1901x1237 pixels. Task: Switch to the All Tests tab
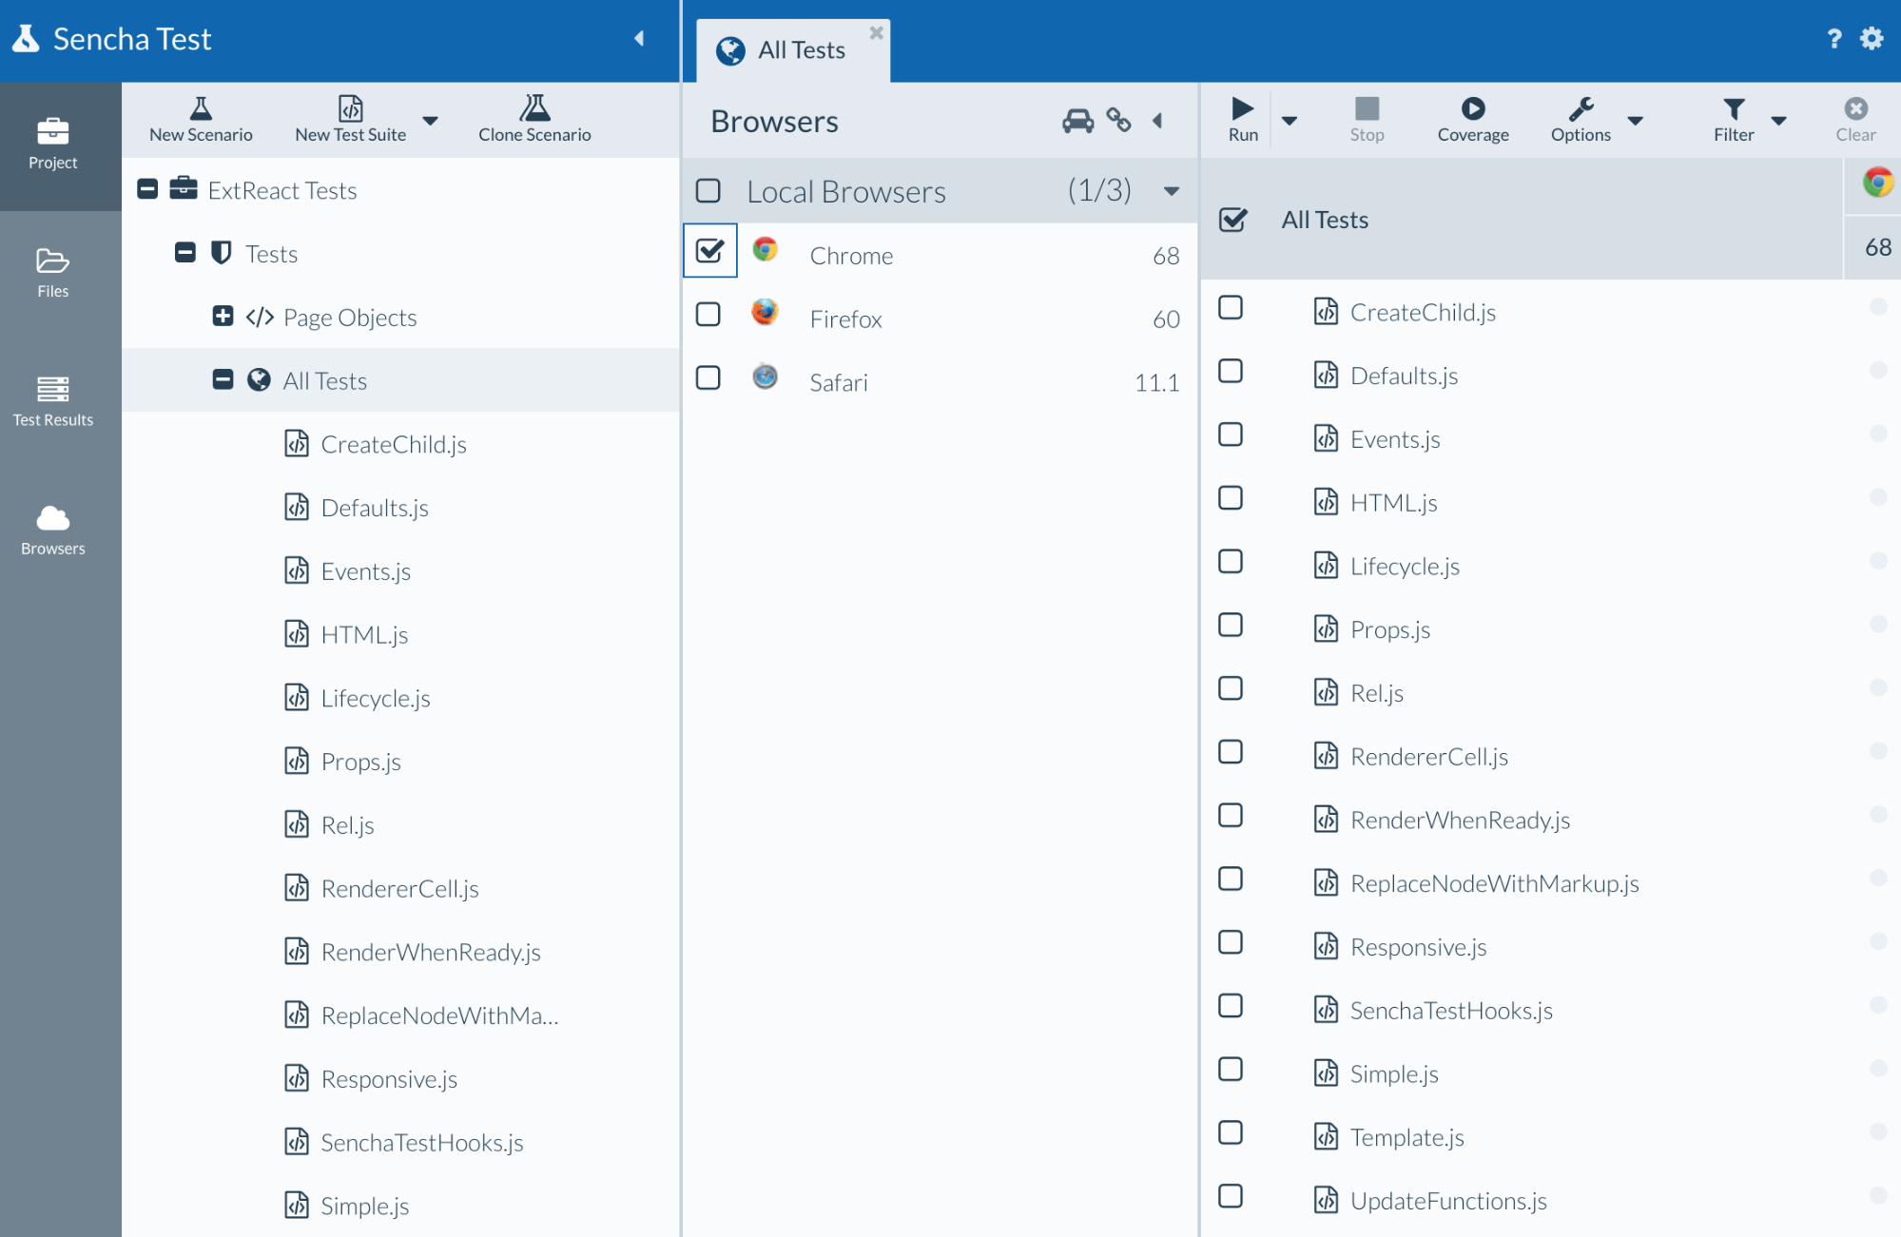[x=793, y=50]
